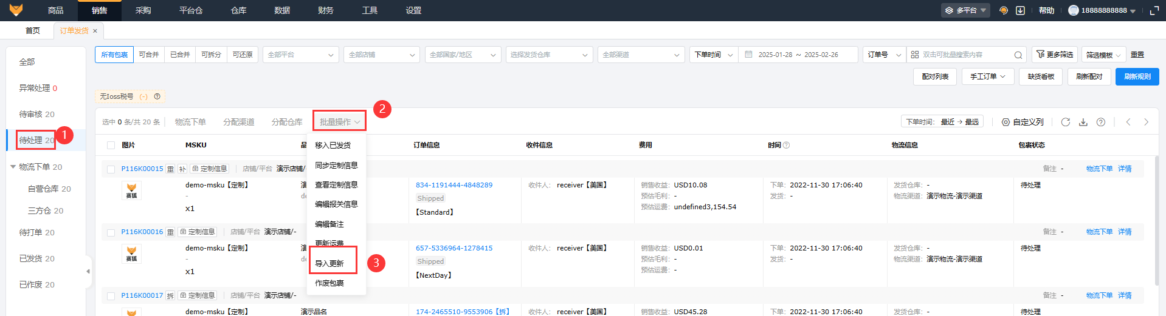Screen dimensions: 1166x316
Task: Go to the next page arrow
Action: [x=1146, y=122]
